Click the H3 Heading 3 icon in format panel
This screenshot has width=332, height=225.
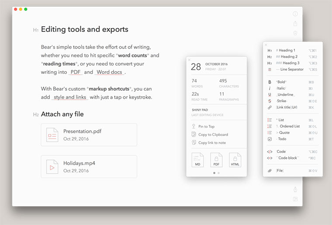(x=270, y=63)
